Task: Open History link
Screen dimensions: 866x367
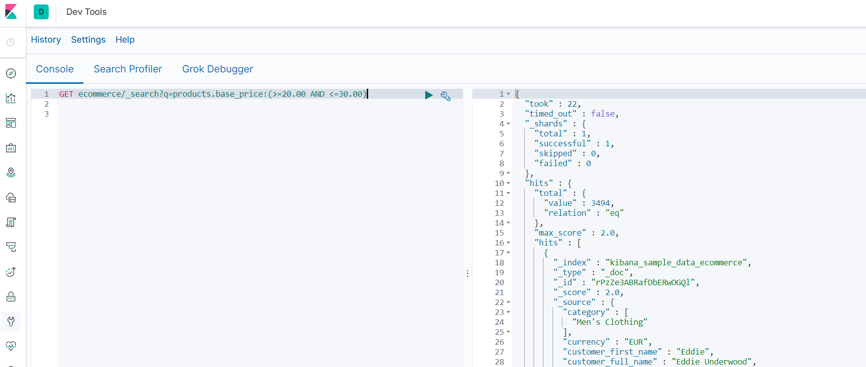Action: [x=46, y=40]
